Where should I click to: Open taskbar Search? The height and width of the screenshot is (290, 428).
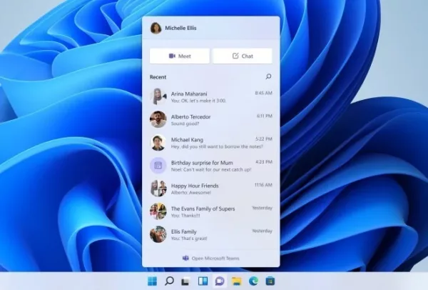(169, 281)
